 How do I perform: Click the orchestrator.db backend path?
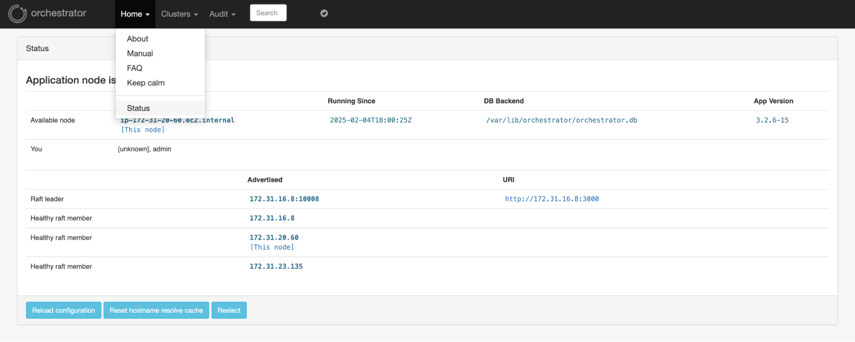(x=561, y=120)
